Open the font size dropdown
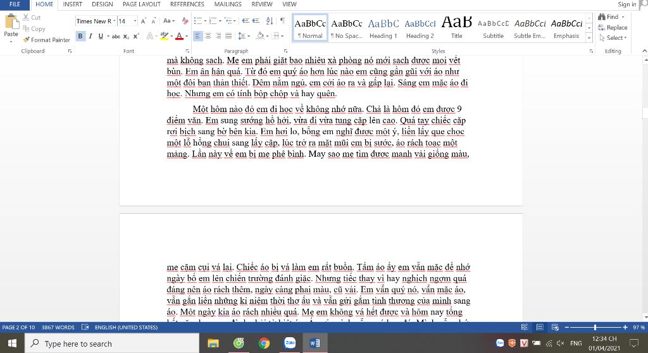 (135, 21)
